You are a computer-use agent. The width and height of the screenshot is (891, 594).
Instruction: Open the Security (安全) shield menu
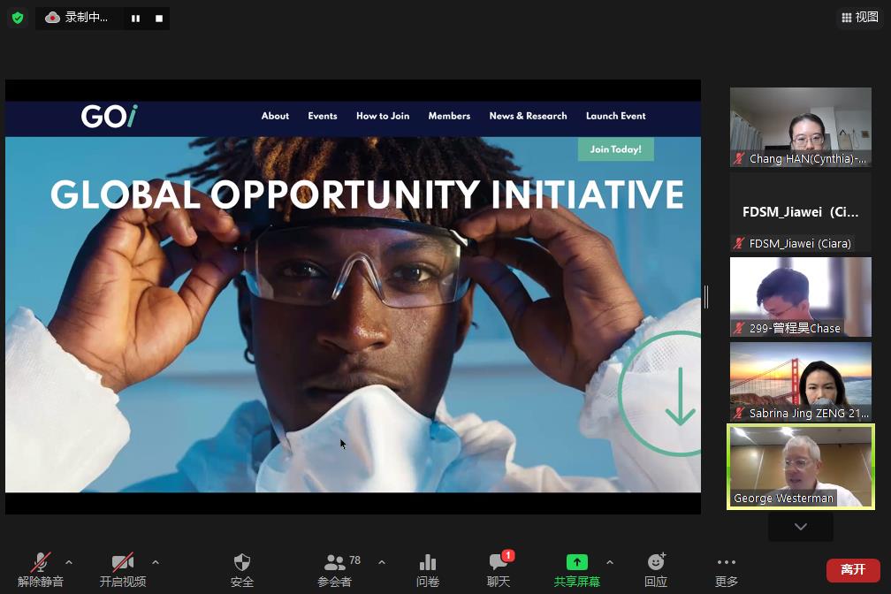click(242, 569)
